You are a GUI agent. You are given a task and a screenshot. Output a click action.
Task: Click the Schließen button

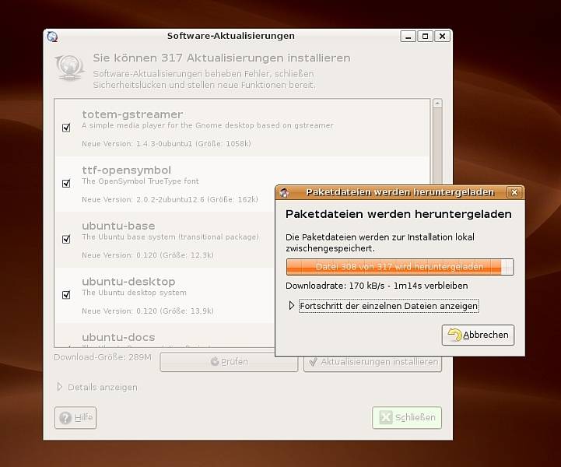pyautogui.click(x=407, y=418)
